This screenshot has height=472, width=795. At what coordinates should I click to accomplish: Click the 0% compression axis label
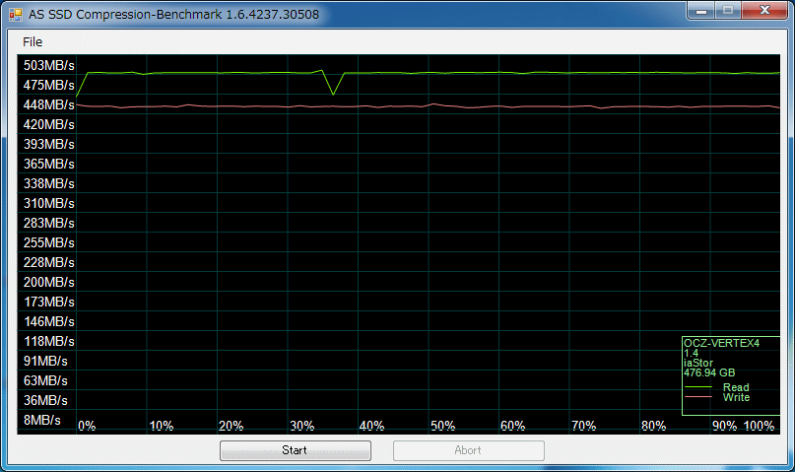coord(87,426)
